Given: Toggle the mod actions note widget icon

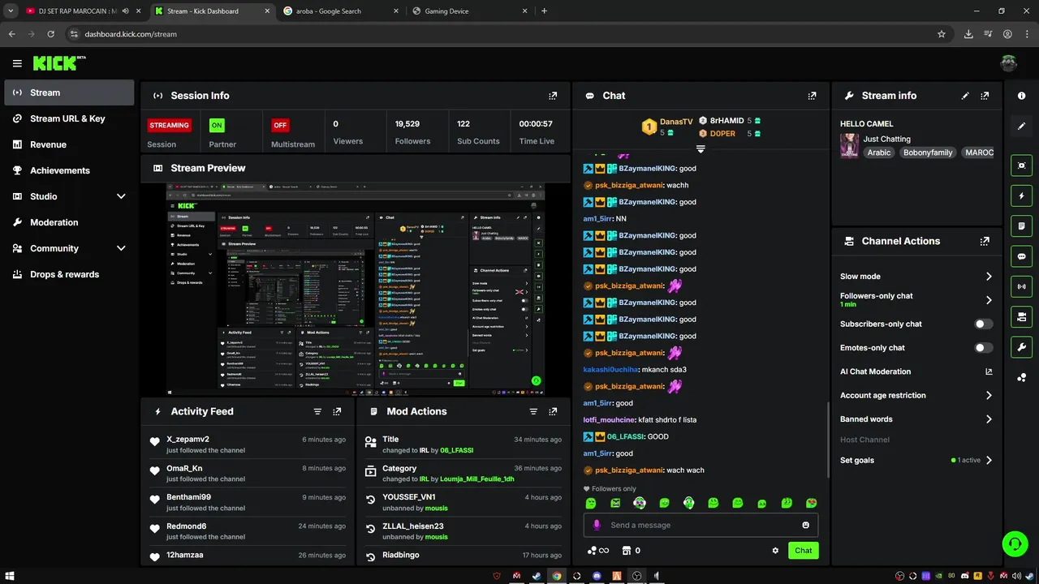Looking at the screenshot, I should pos(1022,225).
